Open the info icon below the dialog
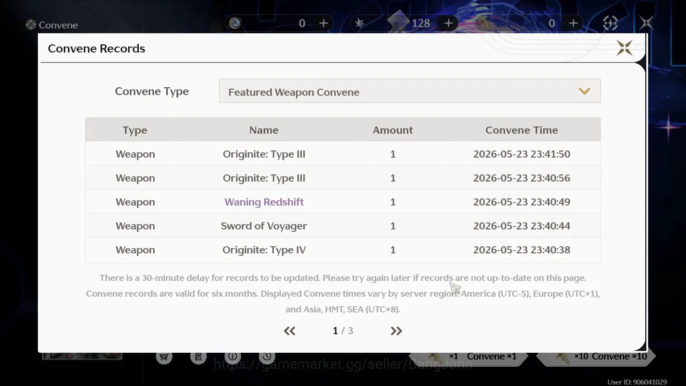 [x=233, y=357]
